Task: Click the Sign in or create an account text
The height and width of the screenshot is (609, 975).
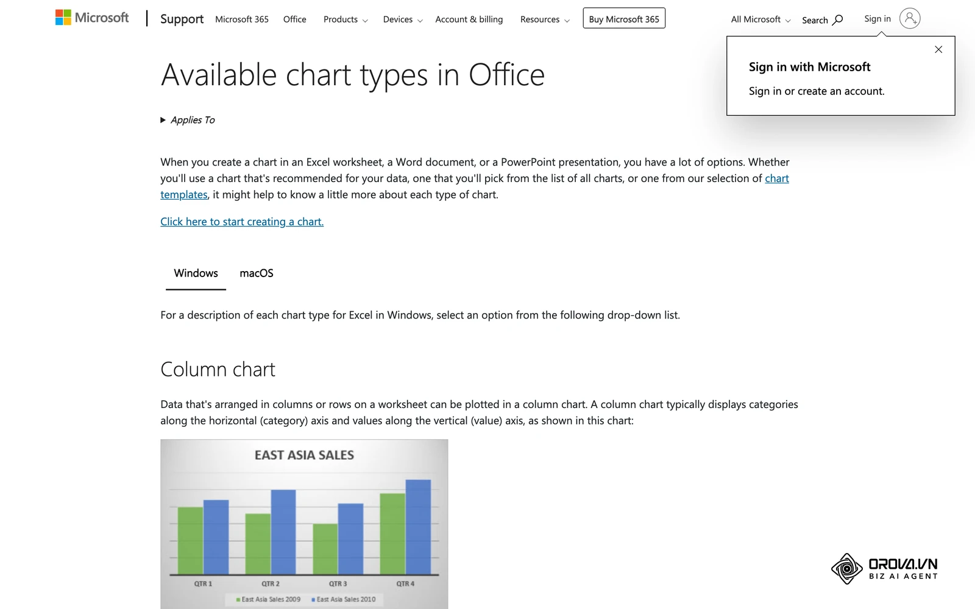Action: [x=817, y=91]
